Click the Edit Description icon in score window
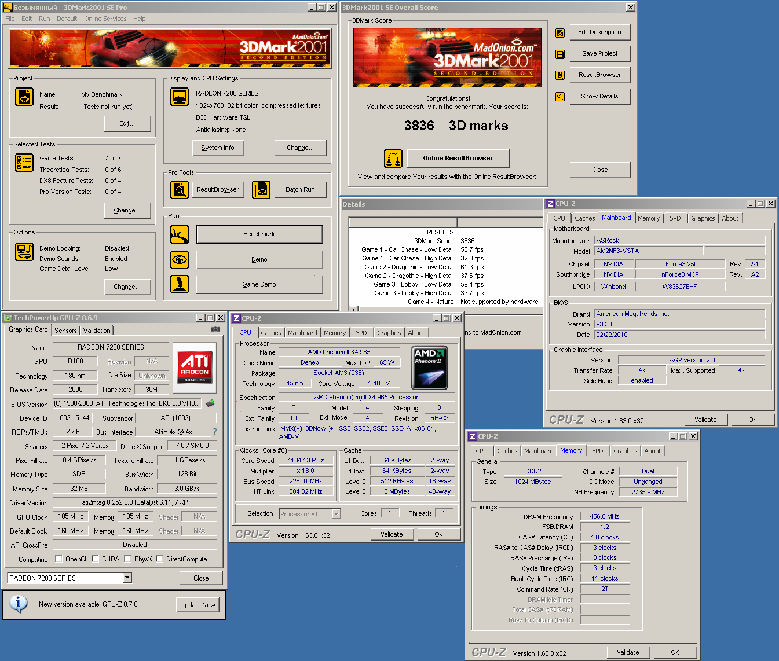Screen dimensions: 779x661 pyautogui.click(x=560, y=32)
